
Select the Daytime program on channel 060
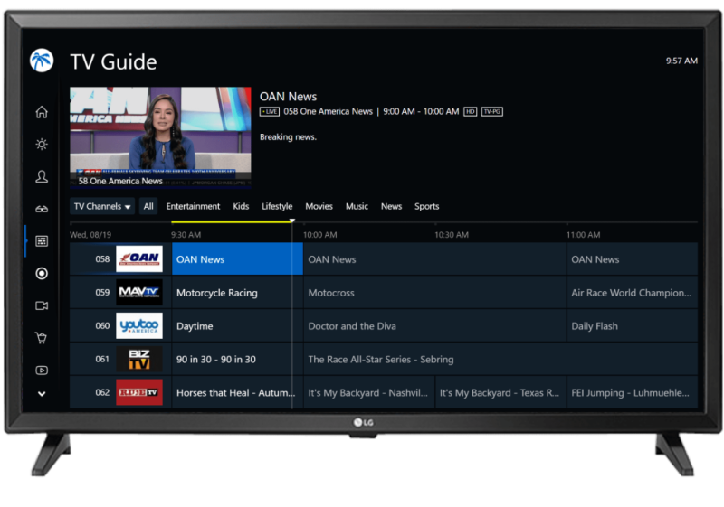(237, 326)
